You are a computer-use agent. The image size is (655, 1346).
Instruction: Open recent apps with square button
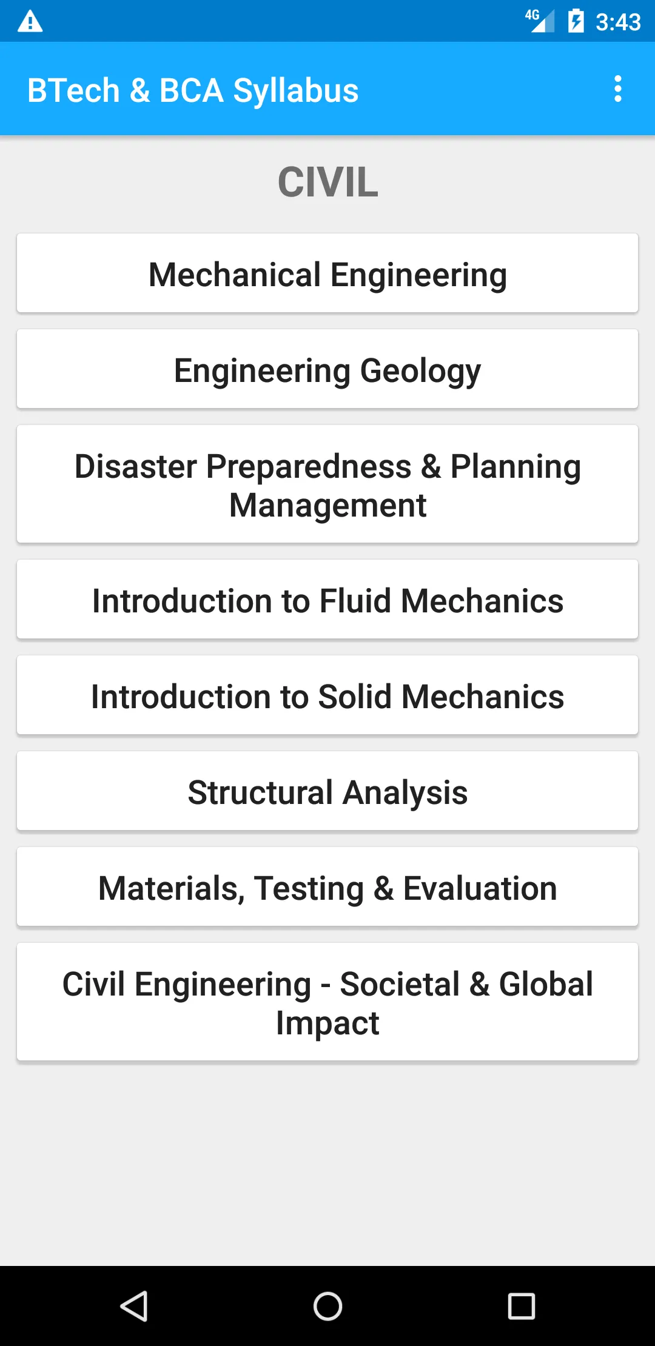click(521, 1305)
